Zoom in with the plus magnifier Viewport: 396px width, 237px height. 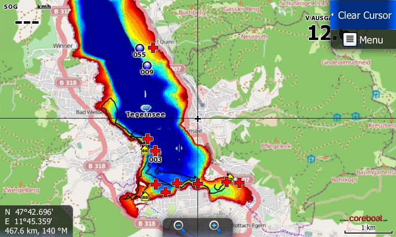pyautogui.click(x=215, y=227)
